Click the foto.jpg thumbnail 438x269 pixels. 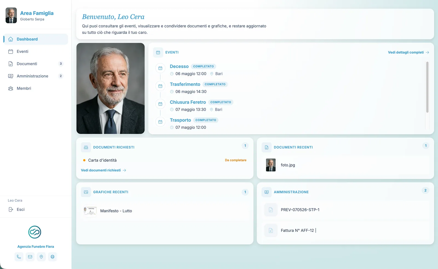pos(271,165)
